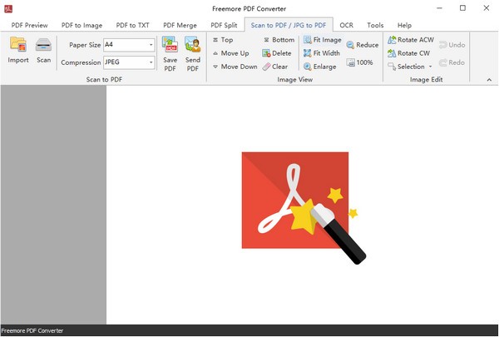Viewport: 499px width, 337px height.
Task: Open the Help tab
Action: point(404,25)
